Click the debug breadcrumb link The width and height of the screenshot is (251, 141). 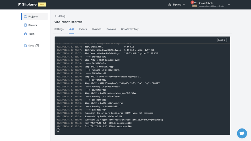(62, 16)
